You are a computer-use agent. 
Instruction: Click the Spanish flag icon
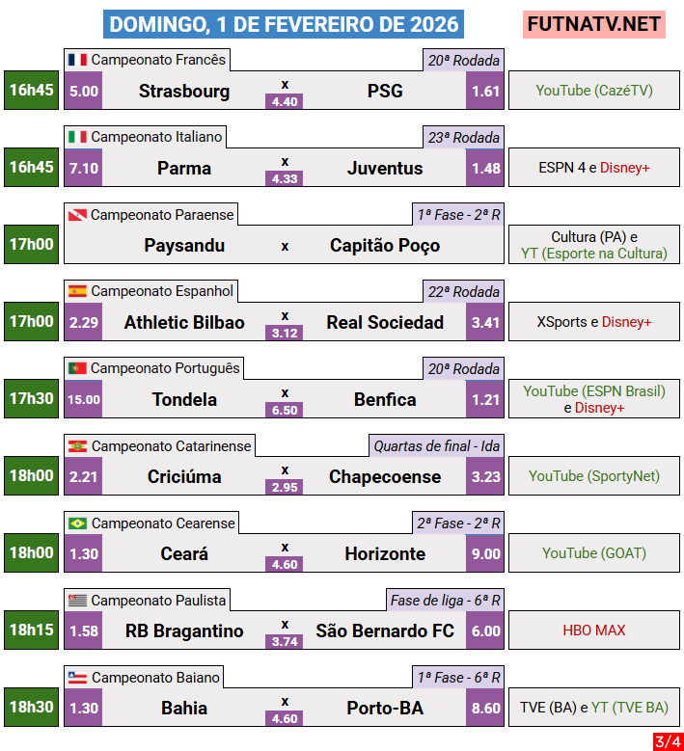[x=77, y=291]
